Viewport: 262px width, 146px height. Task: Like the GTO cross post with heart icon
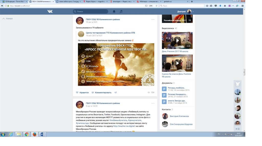[x=77, y=93]
